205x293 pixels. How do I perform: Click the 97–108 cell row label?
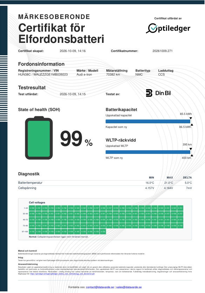pyautogui.click(x=25, y=232)
